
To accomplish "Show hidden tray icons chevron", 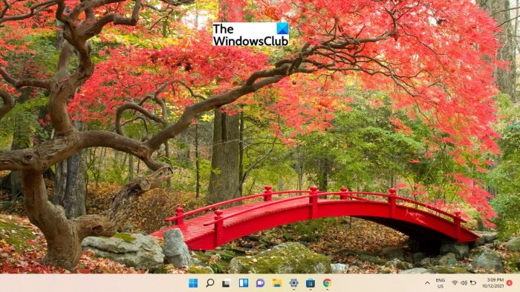I will (x=427, y=283).
